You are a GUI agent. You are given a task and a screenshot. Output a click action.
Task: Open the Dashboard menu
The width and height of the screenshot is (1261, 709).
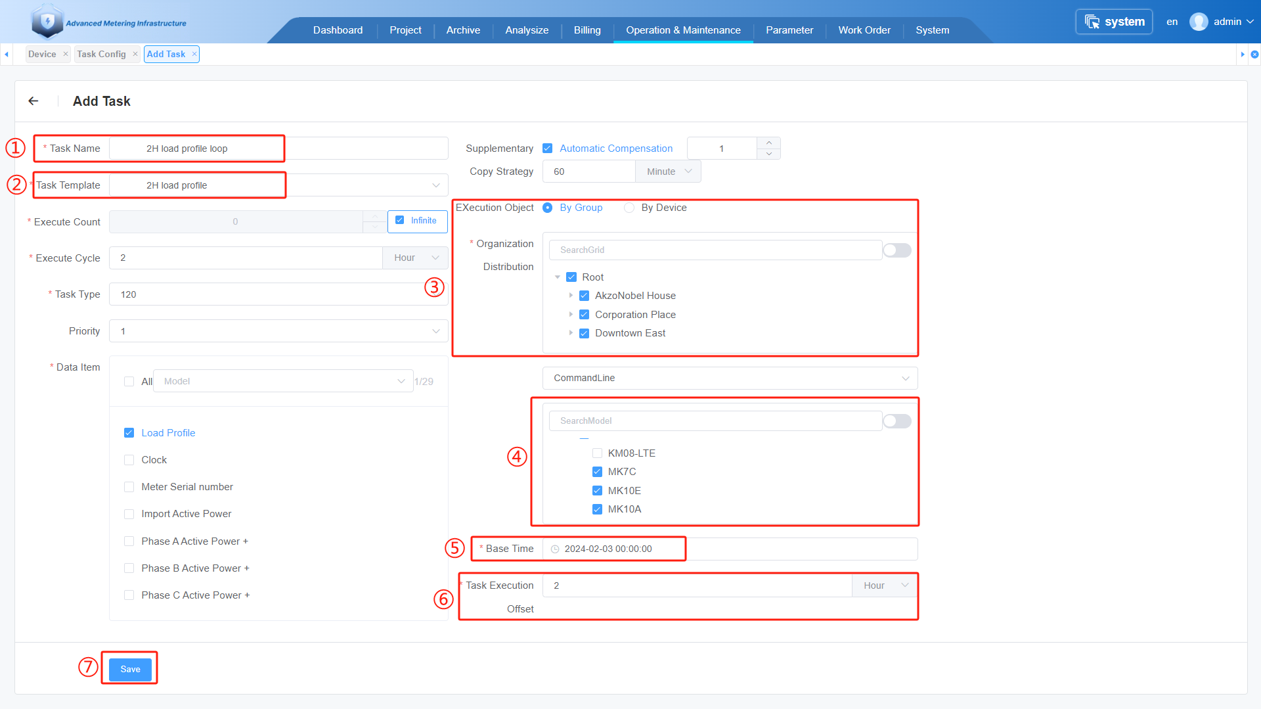tap(338, 30)
